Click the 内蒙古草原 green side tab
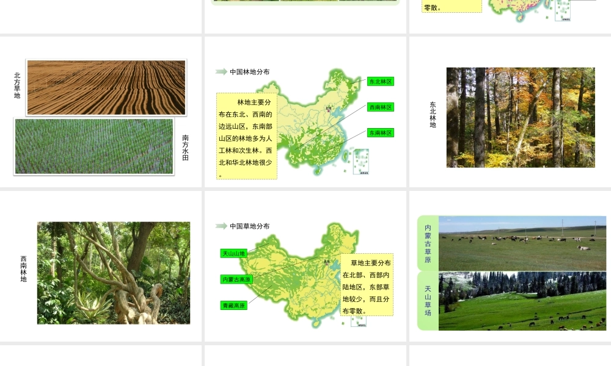The height and width of the screenshot is (366, 611). point(428,243)
